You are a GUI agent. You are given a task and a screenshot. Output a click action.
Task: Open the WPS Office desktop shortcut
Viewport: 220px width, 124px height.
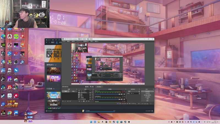[16, 54]
